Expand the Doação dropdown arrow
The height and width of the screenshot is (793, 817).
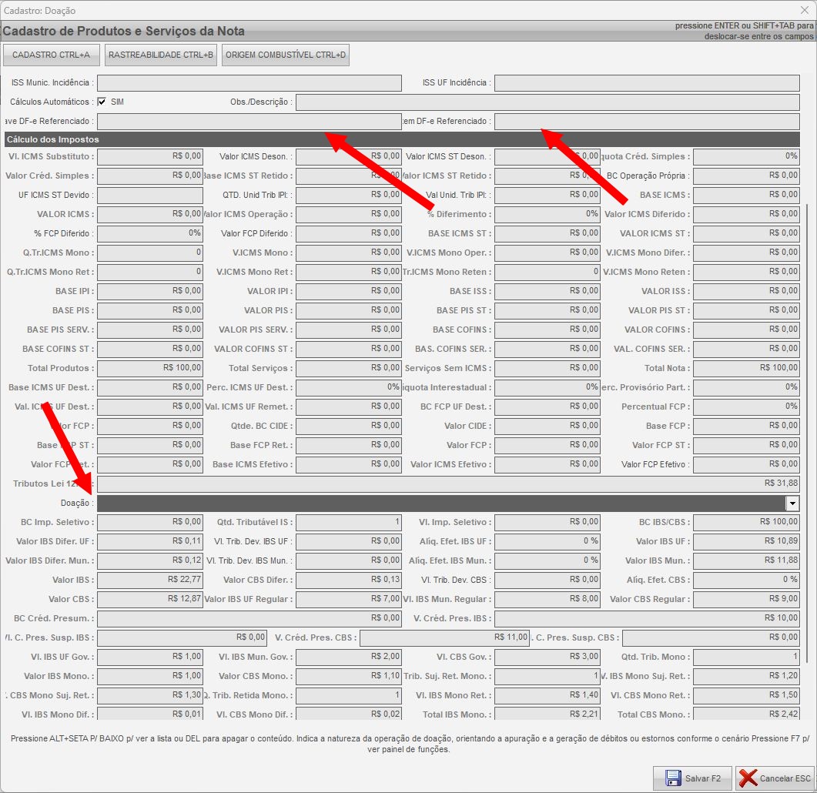point(792,503)
